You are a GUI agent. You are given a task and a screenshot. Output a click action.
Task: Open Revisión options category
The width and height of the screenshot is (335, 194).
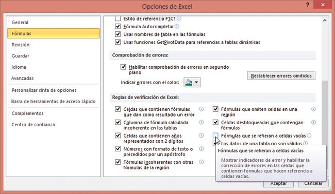tap(54, 45)
